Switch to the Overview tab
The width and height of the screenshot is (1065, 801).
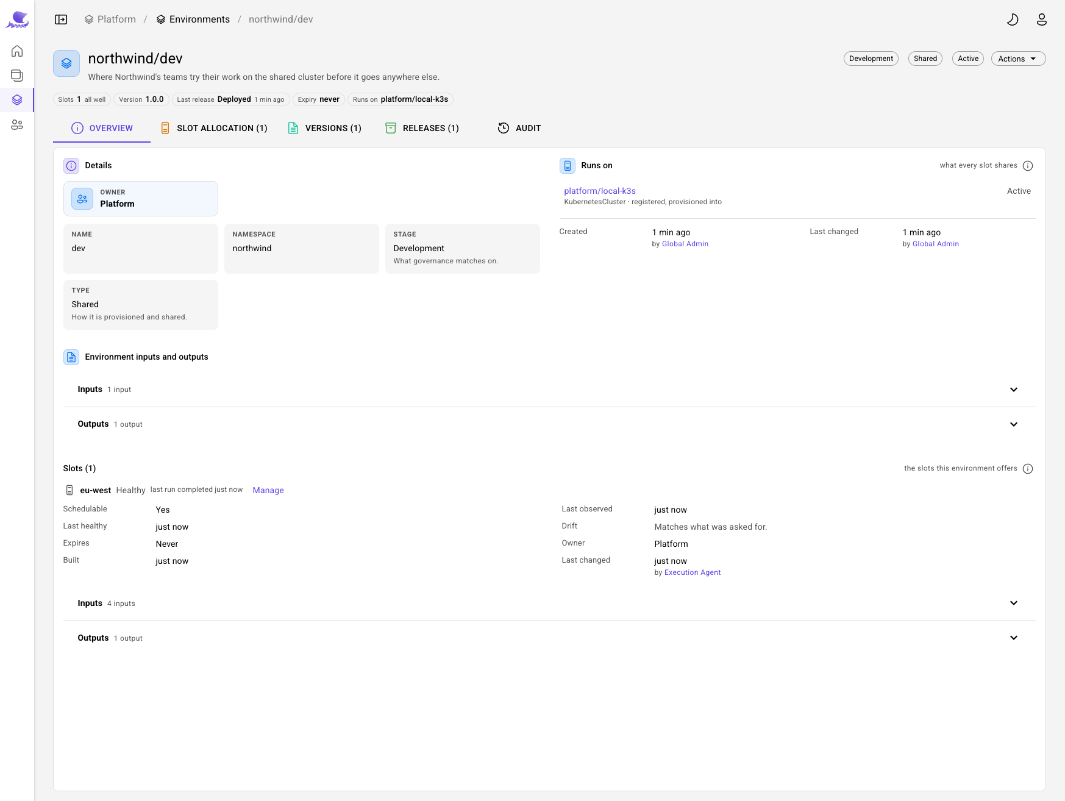pyautogui.click(x=102, y=128)
